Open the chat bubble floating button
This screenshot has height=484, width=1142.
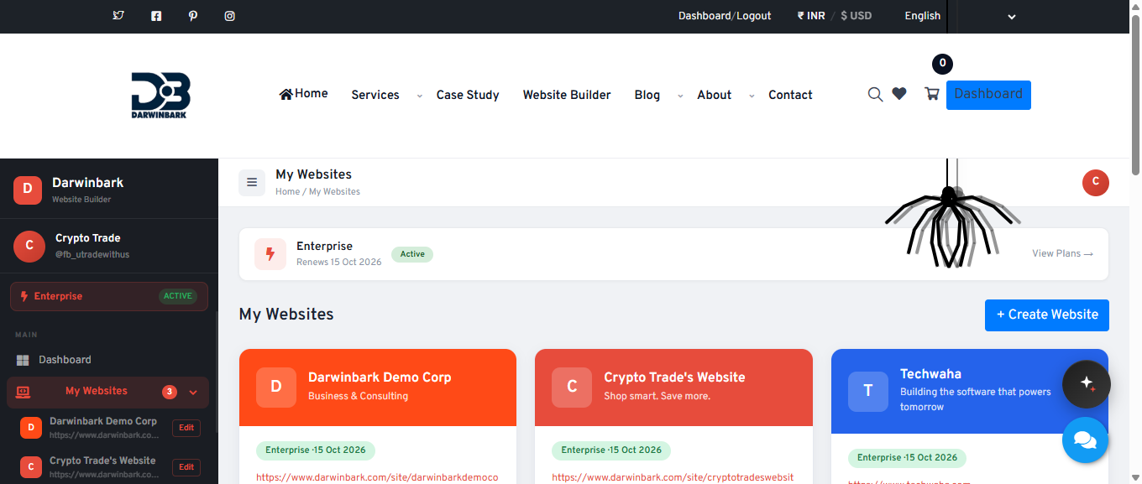1086,440
